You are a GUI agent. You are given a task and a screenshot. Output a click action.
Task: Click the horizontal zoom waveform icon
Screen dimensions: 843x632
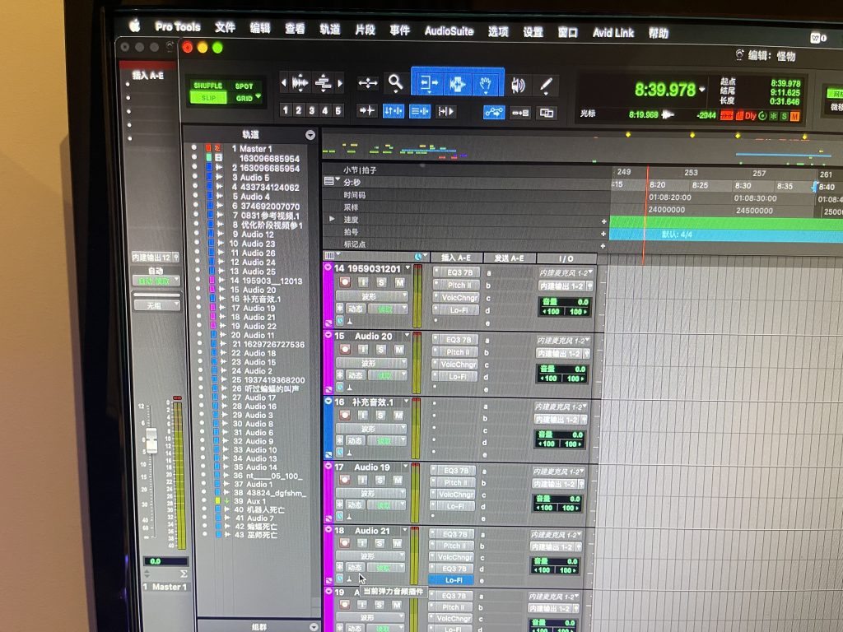pos(300,83)
